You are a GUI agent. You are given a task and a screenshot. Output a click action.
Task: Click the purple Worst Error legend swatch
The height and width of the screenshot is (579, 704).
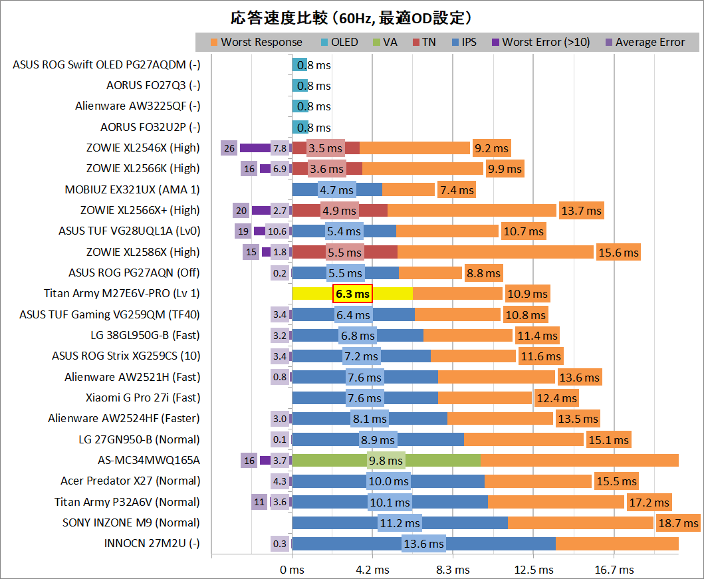pyautogui.click(x=496, y=42)
